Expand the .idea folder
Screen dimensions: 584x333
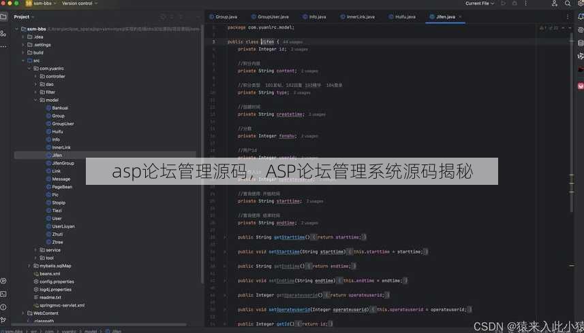coord(23,37)
